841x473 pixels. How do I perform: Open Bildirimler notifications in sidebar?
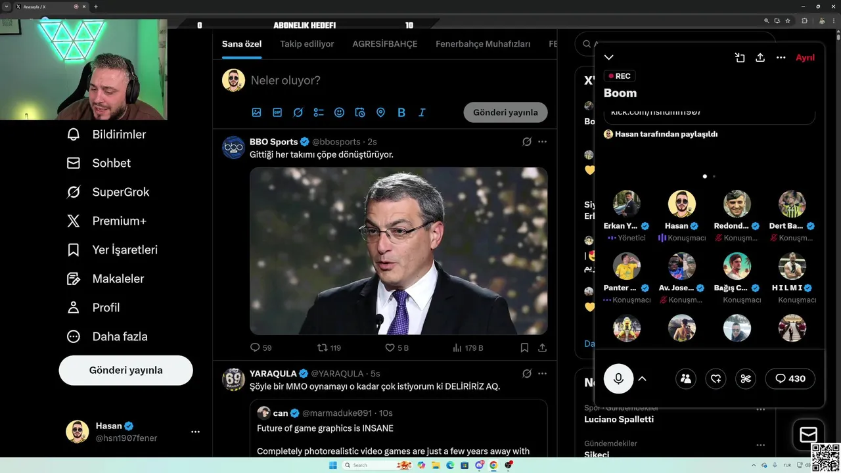106,134
